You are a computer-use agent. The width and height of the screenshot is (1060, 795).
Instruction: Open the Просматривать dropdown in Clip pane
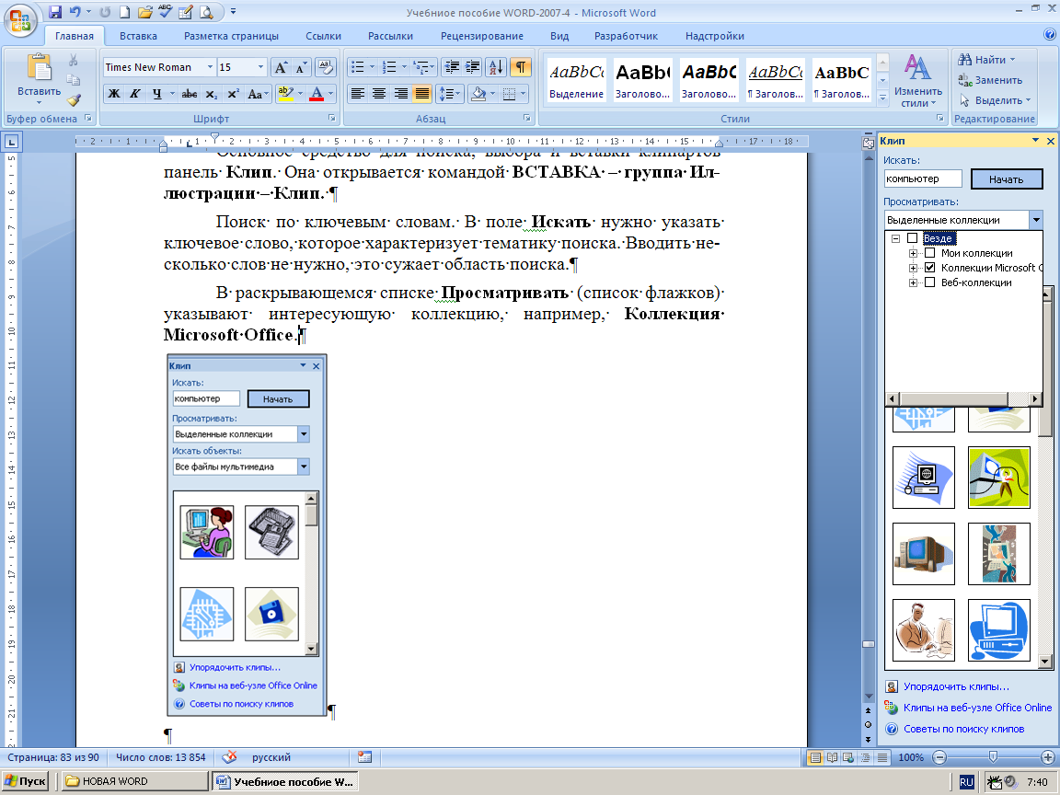(1036, 220)
